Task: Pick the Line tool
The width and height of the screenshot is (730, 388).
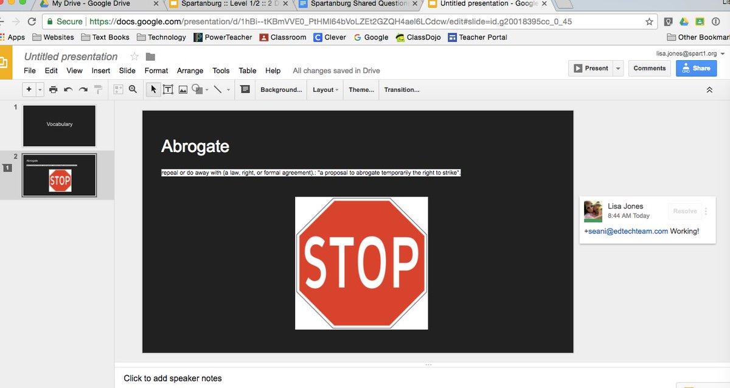Action: coord(217,89)
